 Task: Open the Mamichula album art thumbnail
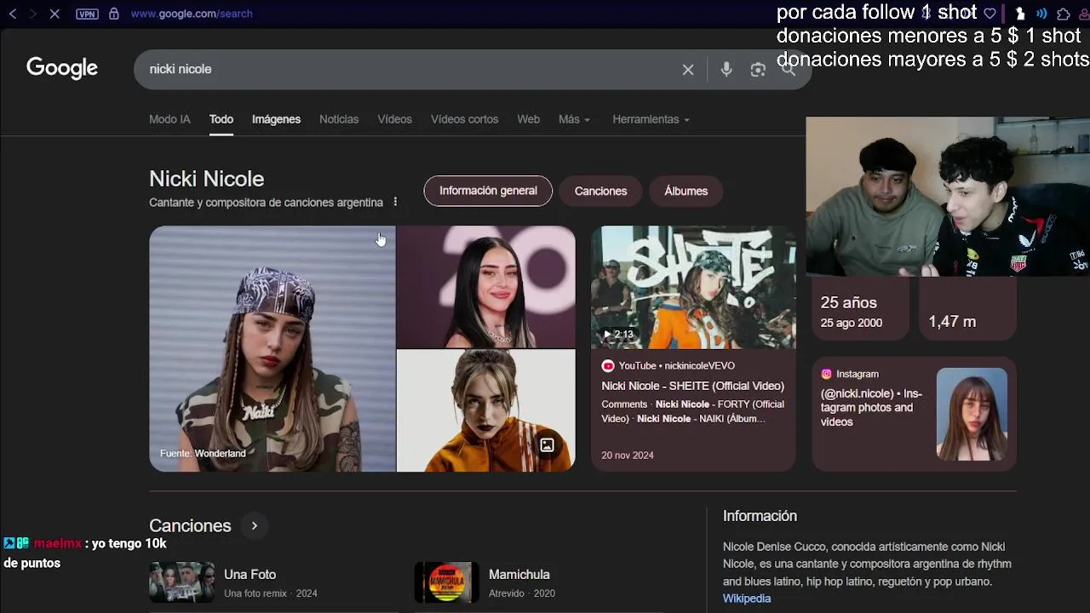coord(447,582)
